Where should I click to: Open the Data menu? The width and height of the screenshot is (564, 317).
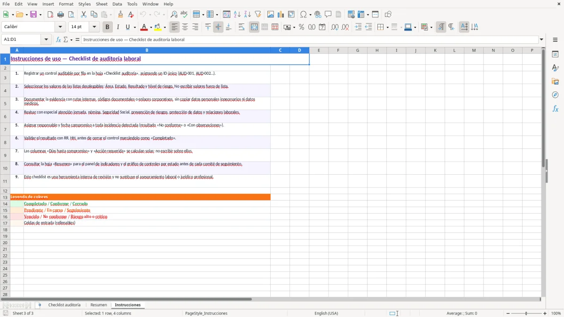pyautogui.click(x=117, y=4)
